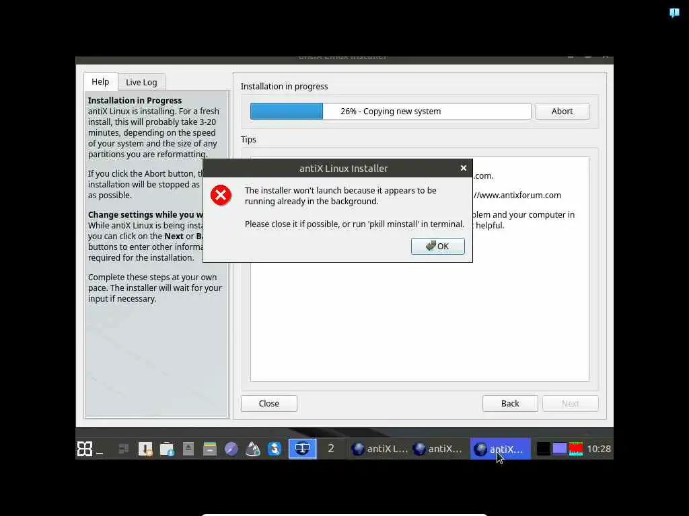Click the 'Installation in progress' section label
Viewport: 689px width, 516px height.
tap(284, 87)
